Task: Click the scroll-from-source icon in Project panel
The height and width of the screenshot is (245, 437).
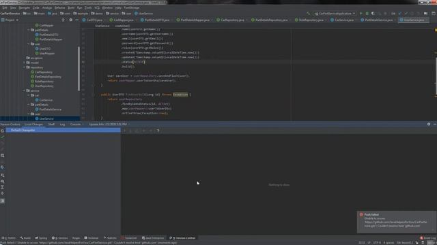Action: point(63,20)
